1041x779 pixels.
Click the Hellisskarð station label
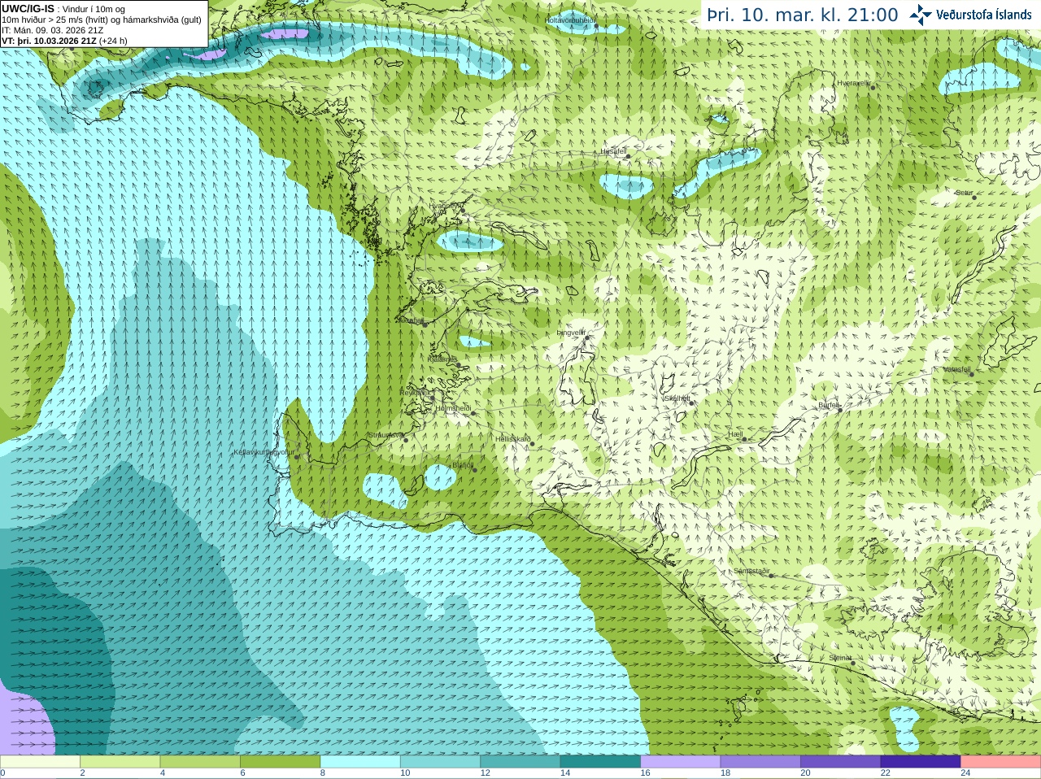coord(513,439)
